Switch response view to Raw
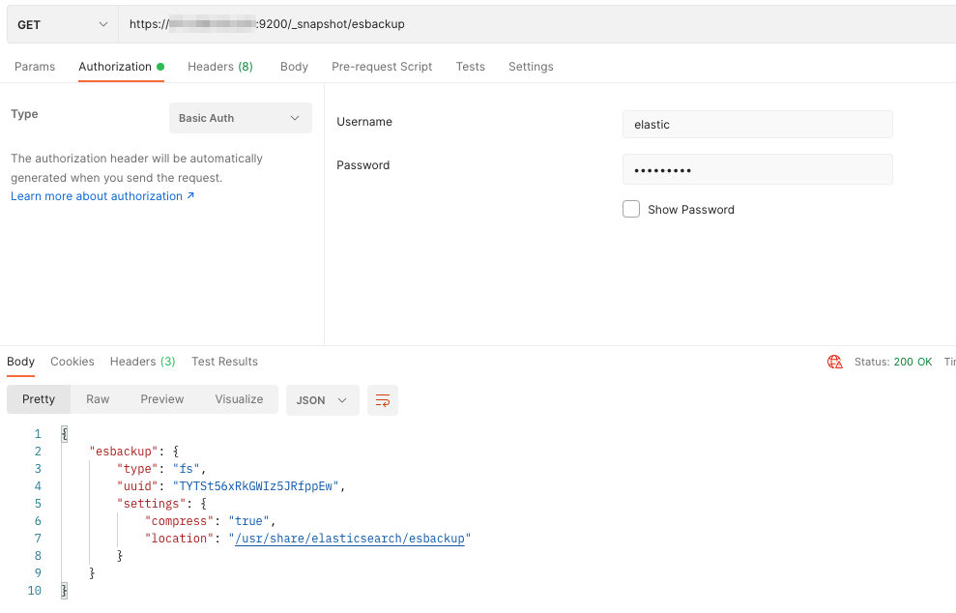 tap(97, 399)
